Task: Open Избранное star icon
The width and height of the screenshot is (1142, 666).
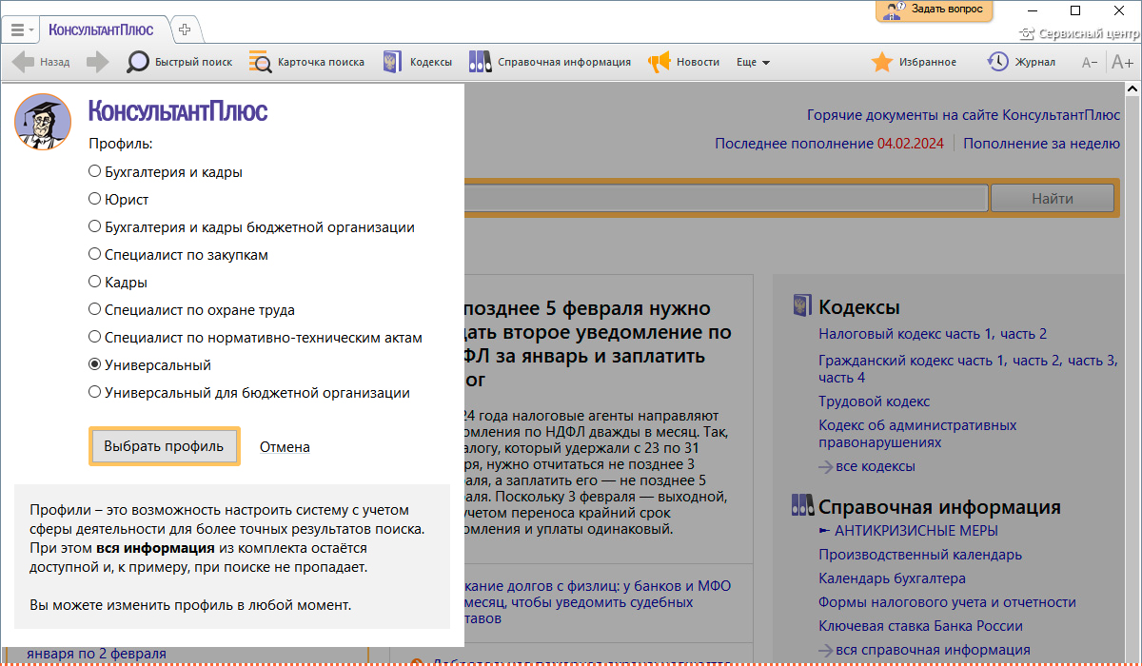Action: coord(882,62)
